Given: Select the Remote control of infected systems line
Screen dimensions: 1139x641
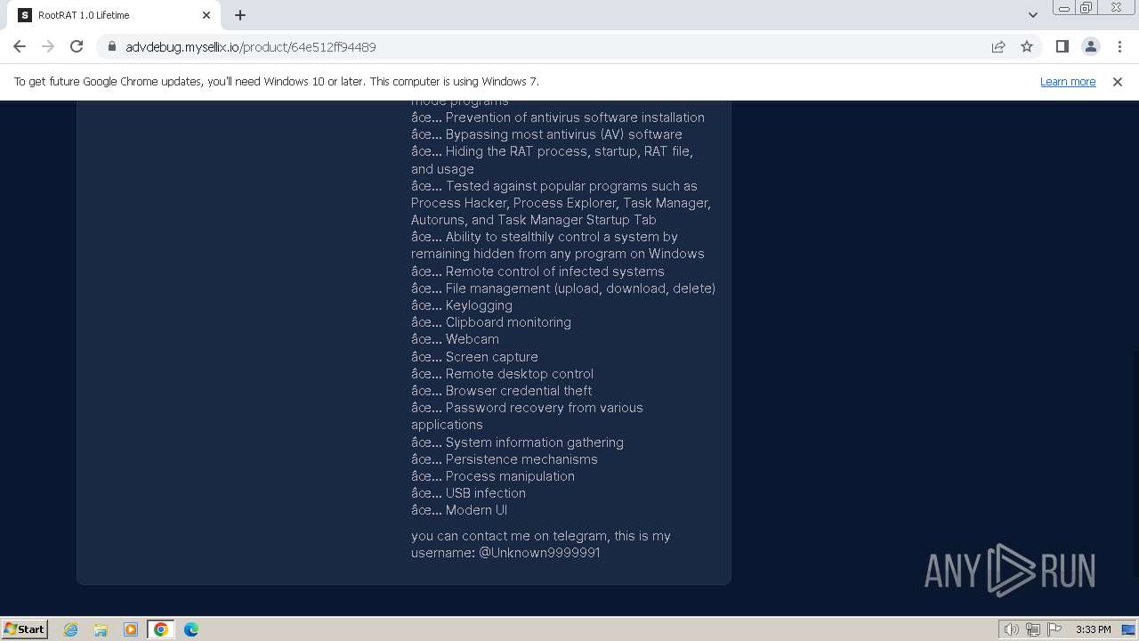Looking at the screenshot, I should pos(537,272).
